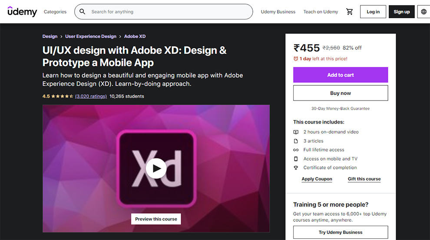Image resolution: width=430 pixels, height=240 pixels.
Task: Click the certificate trophy icon
Action: [296, 168]
